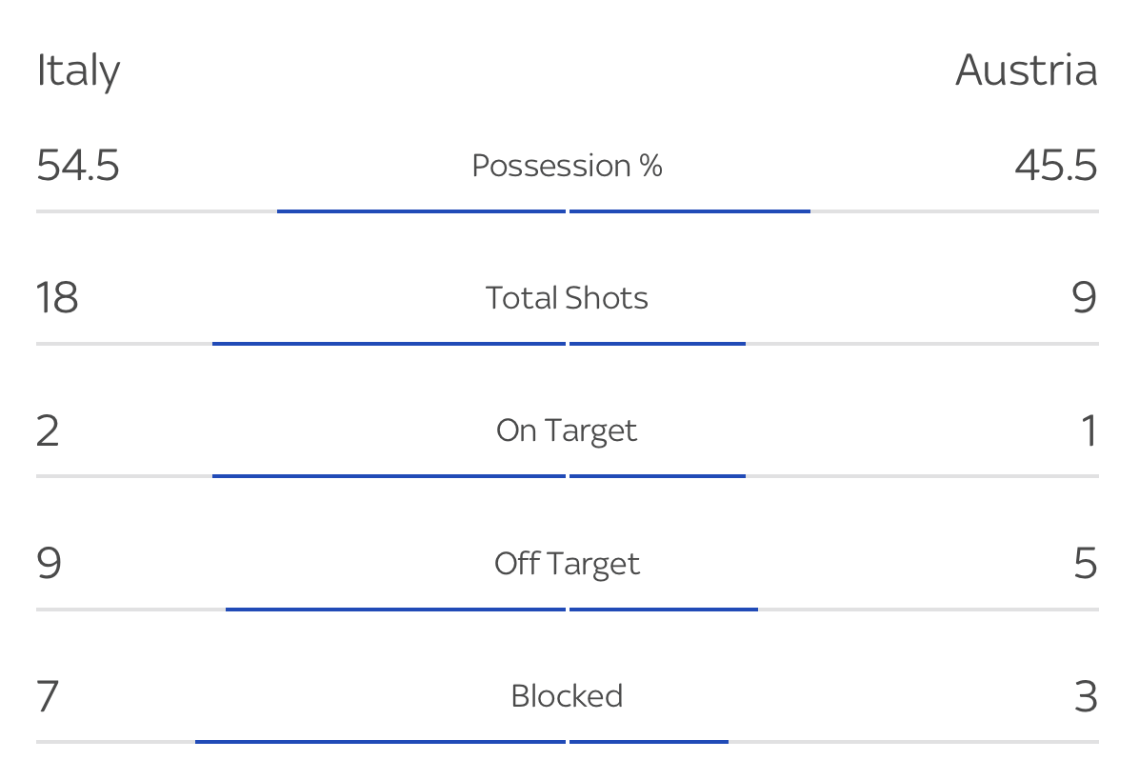Click Italy's blocked shots value 7

[49, 696]
